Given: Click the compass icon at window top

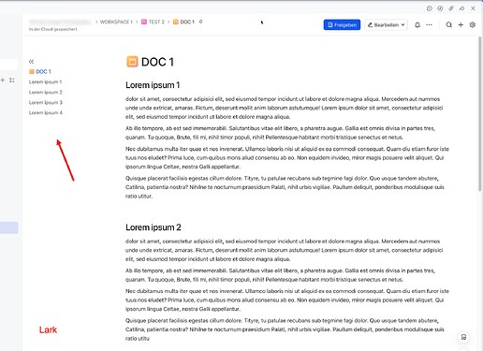Looking at the screenshot, I should pyautogui.click(x=440, y=8).
